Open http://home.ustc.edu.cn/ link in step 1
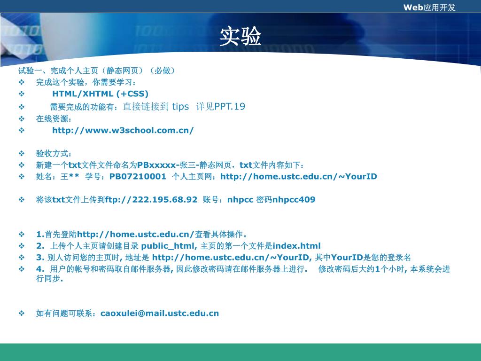The width and height of the screenshot is (481, 361). 136,234
